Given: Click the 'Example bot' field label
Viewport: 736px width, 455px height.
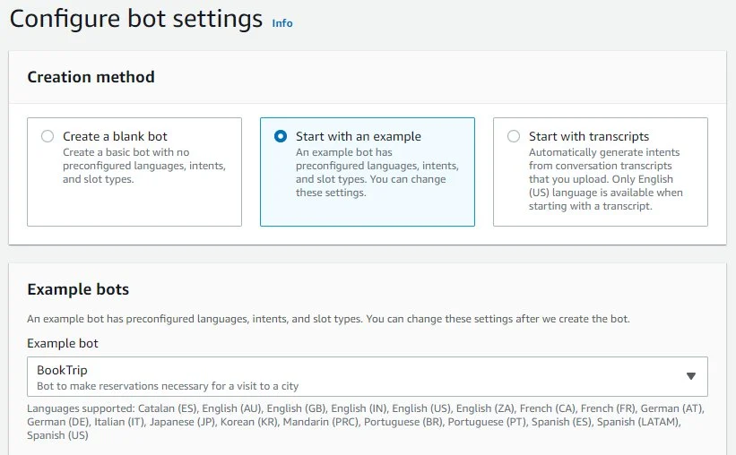Looking at the screenshot, I should pyautogui.click(x=63, y=343).
